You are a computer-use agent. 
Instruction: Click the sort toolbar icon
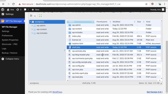pyautogui.click(x=35, y=16)
